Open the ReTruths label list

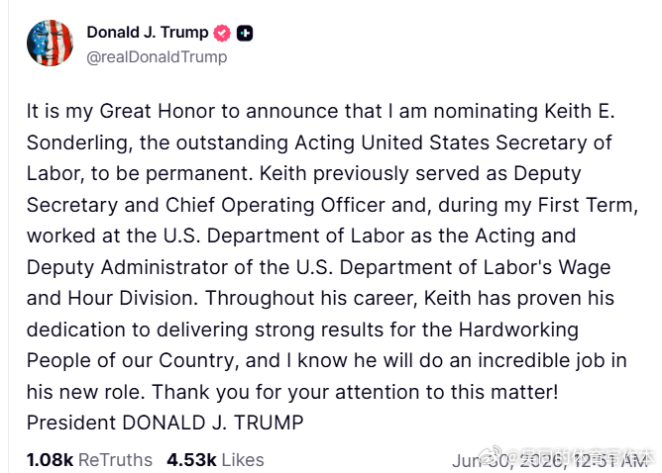tap(115, 460)
